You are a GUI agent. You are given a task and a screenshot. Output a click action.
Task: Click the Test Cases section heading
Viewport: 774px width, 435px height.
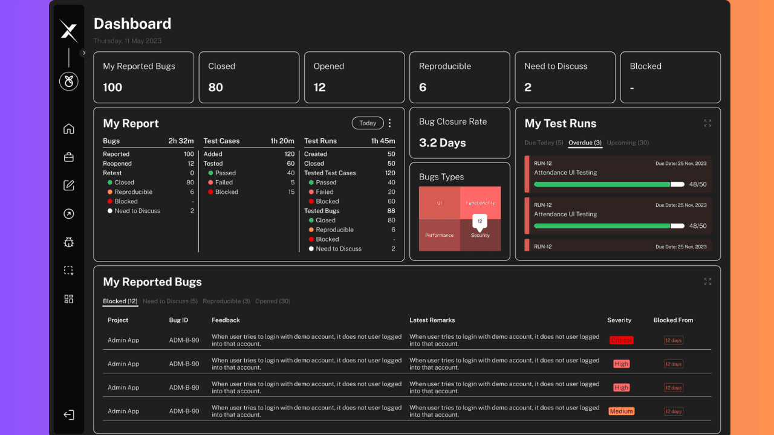(221, 141)
